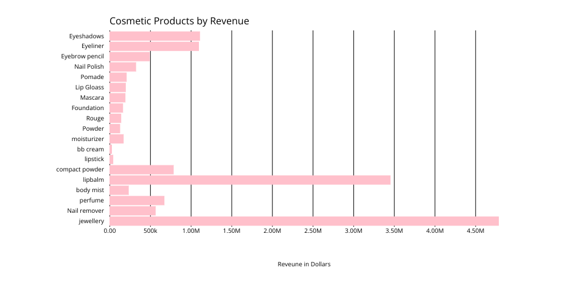The height and width of the screenshot is (304, 584).
Task: Click the 'Foundation' axis label
Action: click(x=88, y=108)
